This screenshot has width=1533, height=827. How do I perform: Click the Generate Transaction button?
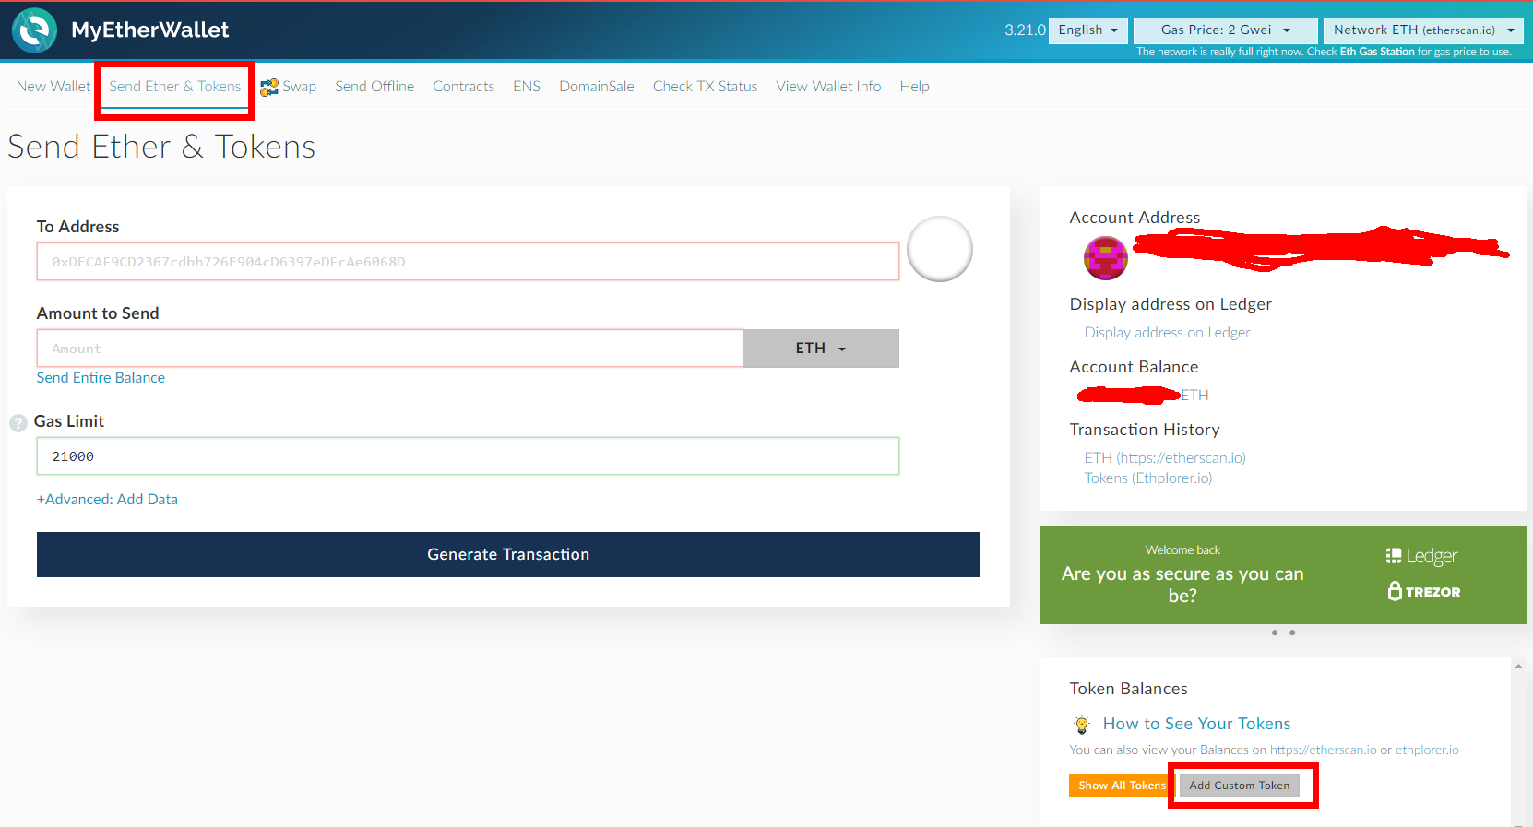[x=508, y=555]
